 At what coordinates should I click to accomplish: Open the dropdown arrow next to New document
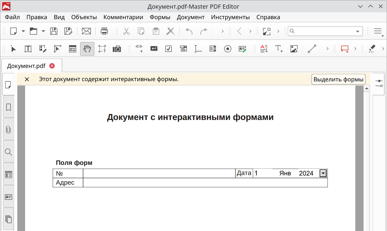[x=23, y=31]
